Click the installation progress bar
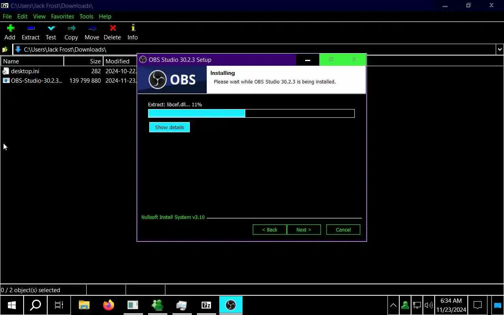Screen dimensions: 504x315 coord(251,113)
